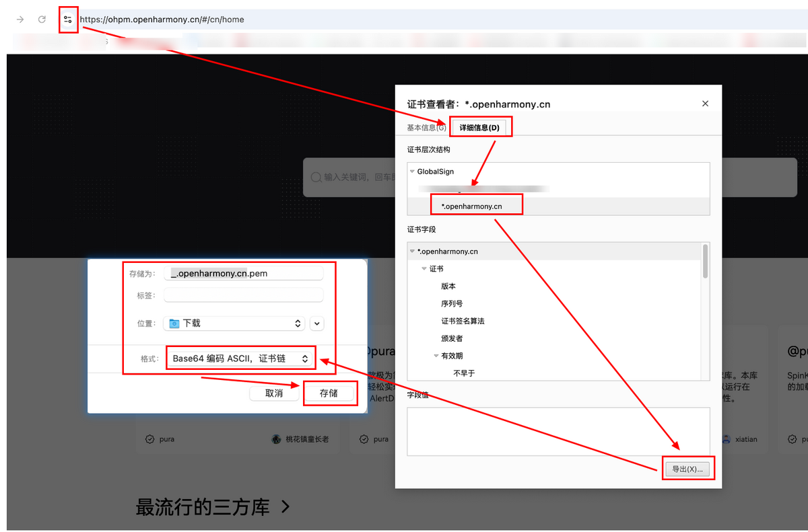Screen dimensions: 808x532
Task: Open the 格式 Base64 format dropdown
Action: 240,358
